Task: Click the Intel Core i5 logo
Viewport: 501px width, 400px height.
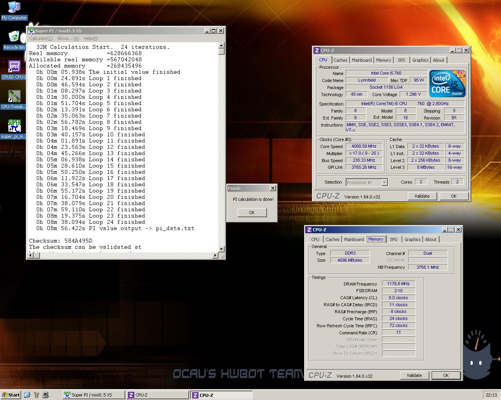Action: (x=447, y=84)
